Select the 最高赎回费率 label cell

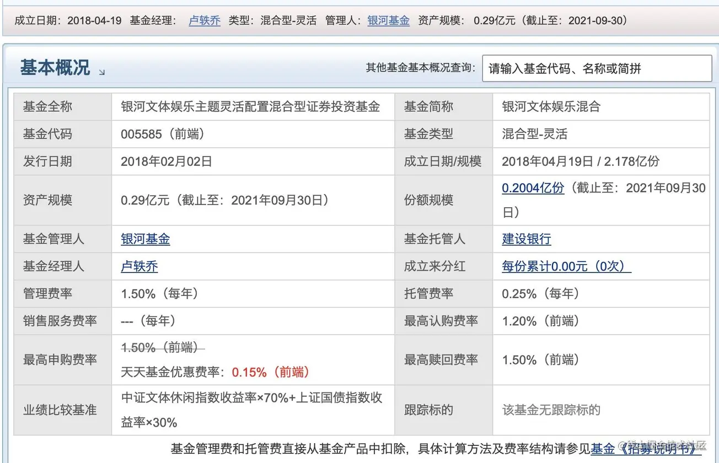click(x=444, y=360)
